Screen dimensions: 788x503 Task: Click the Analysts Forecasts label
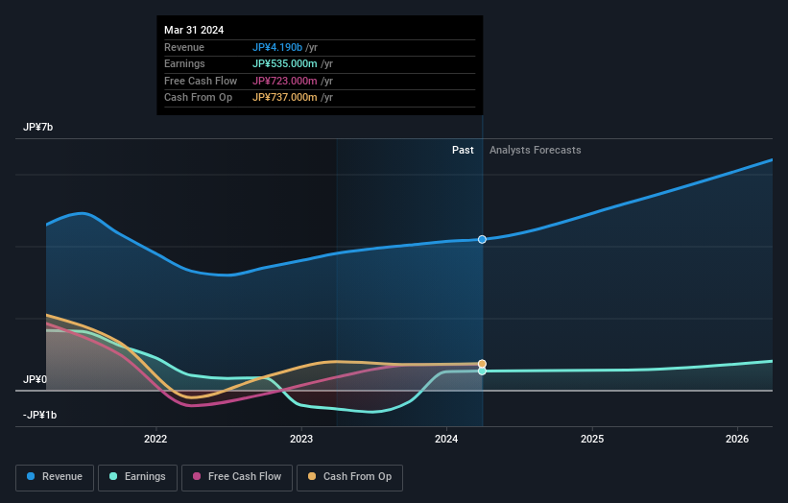[536, 150]
